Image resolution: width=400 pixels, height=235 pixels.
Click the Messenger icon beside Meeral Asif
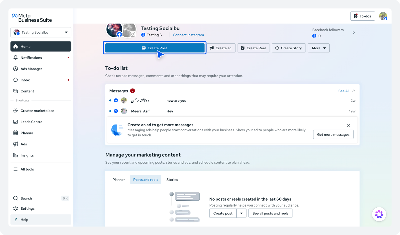tap(116, 111)
